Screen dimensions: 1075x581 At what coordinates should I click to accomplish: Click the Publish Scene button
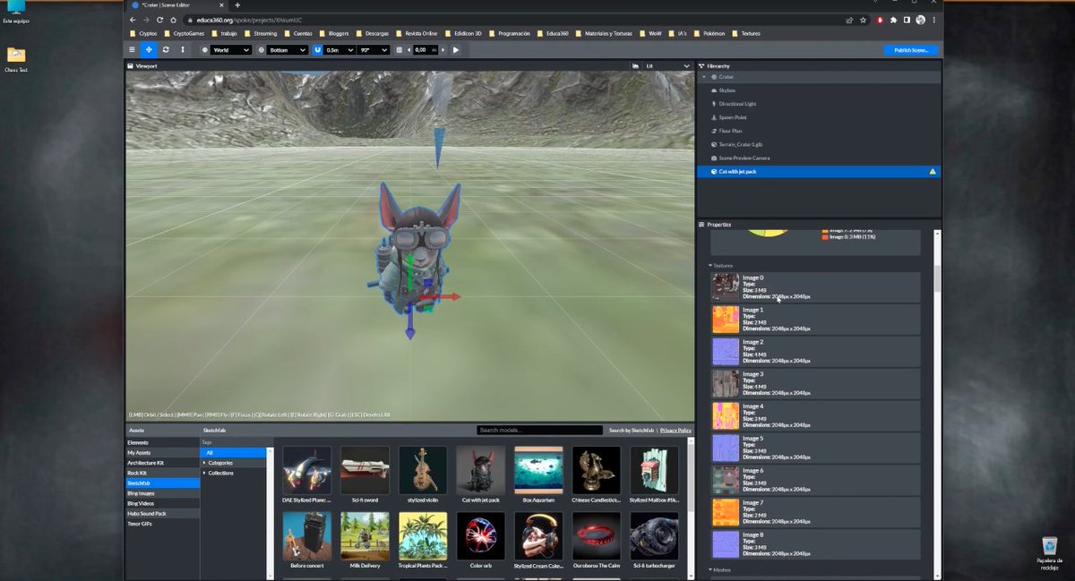point(911,50)
